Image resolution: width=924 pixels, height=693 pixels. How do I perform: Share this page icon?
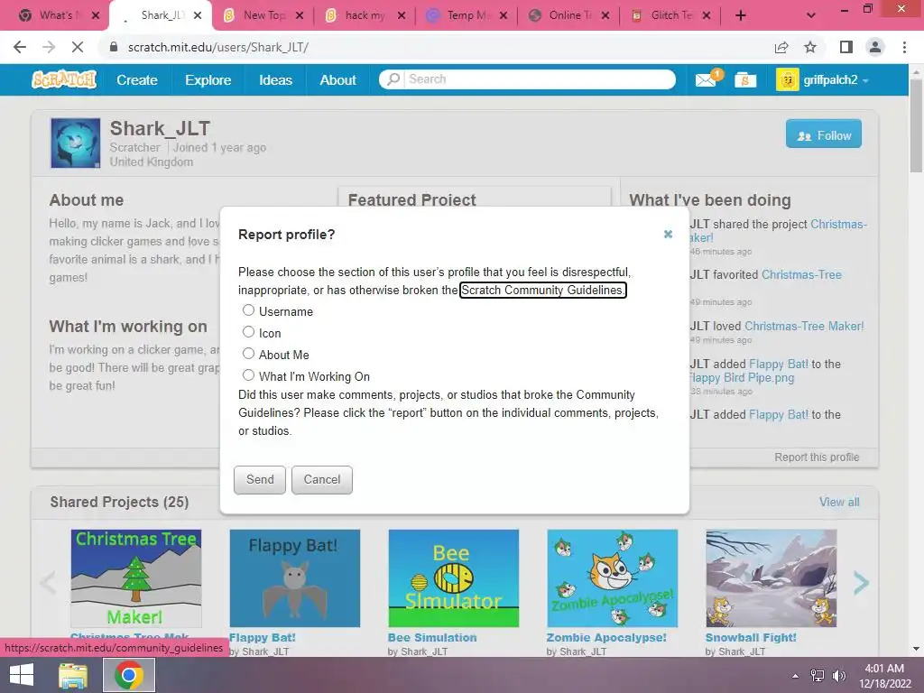pyautogui.click(x=781, y=47)
